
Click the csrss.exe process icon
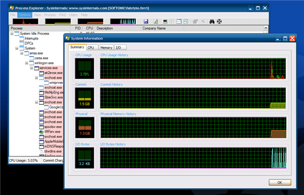tap(31, 58)
